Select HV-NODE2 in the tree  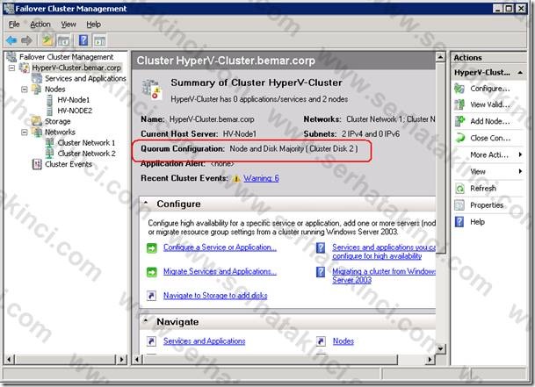75,111
